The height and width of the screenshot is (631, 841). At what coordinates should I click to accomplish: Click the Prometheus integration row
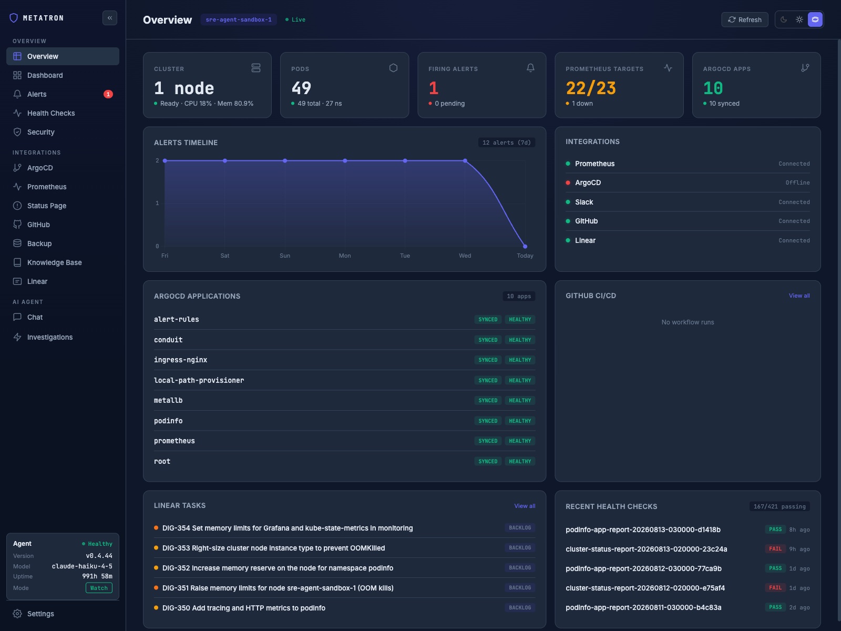688,164
